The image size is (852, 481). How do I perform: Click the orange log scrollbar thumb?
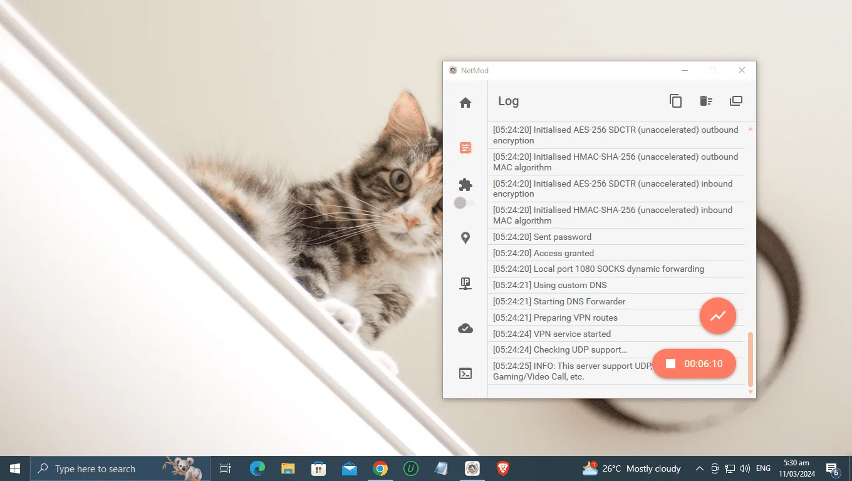(751, 359)
